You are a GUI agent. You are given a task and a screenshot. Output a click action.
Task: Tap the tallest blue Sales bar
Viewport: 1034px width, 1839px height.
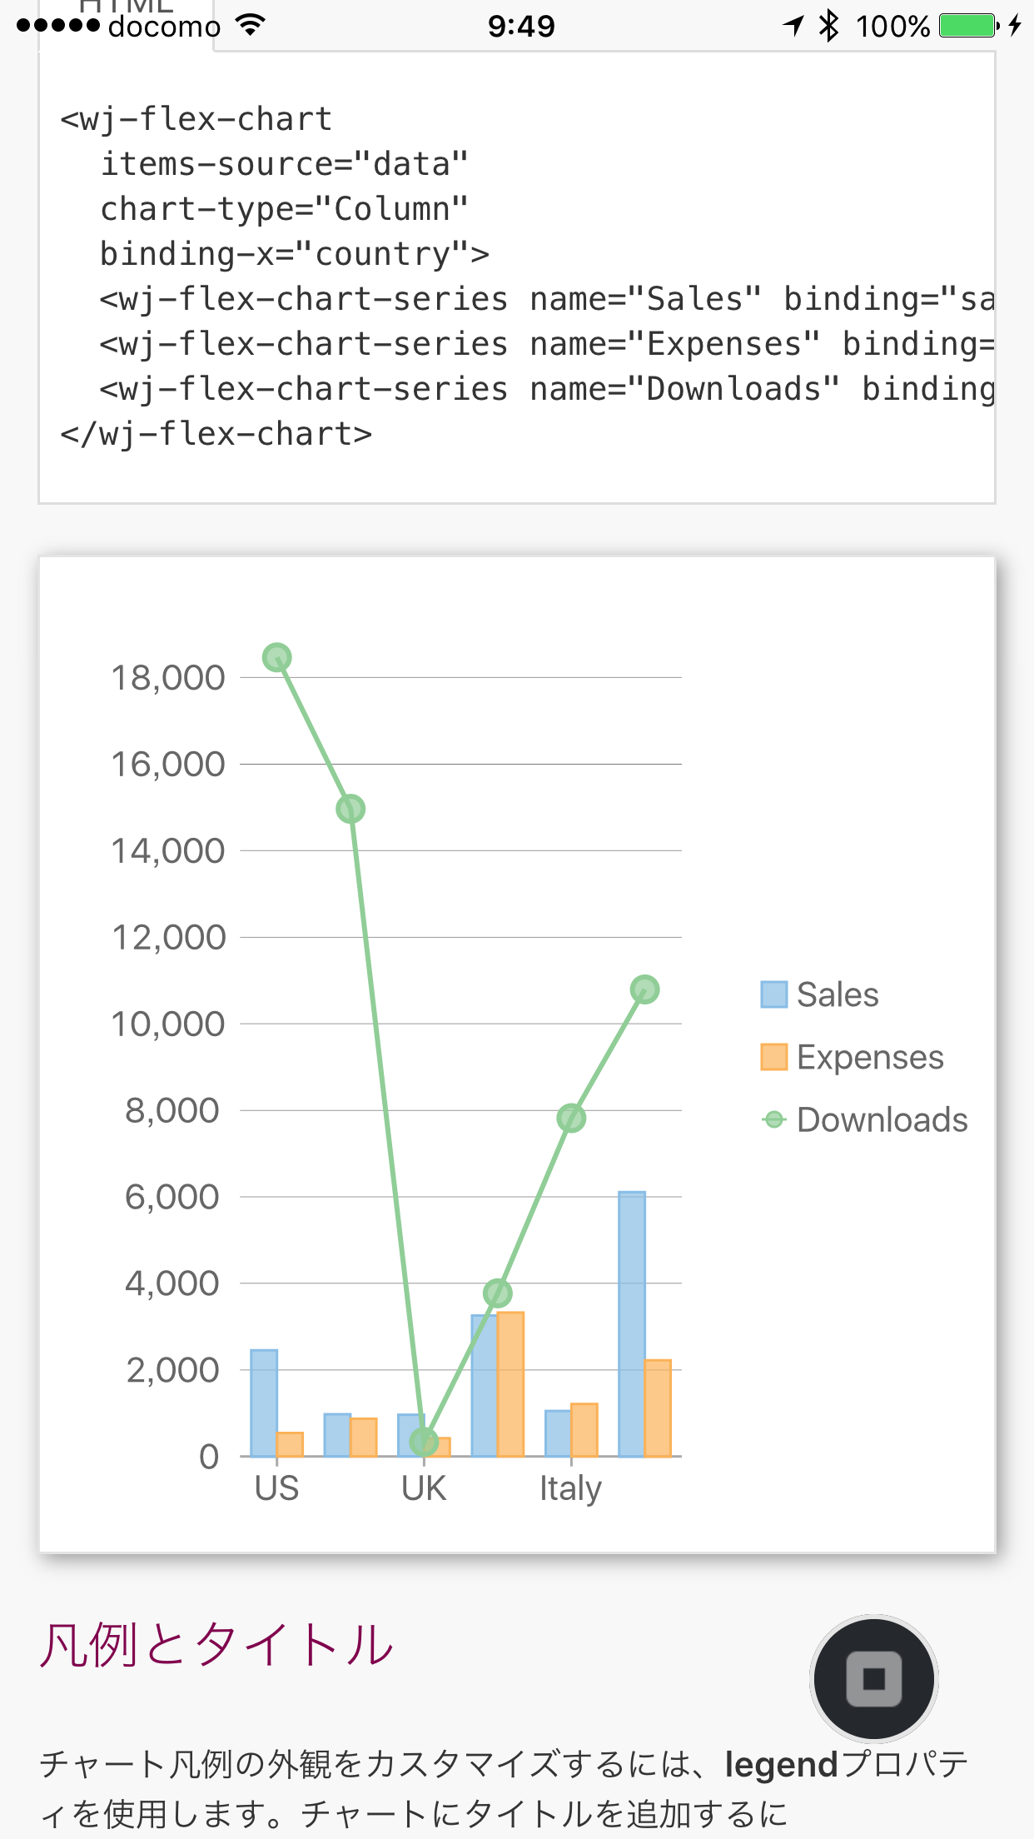632,1324
